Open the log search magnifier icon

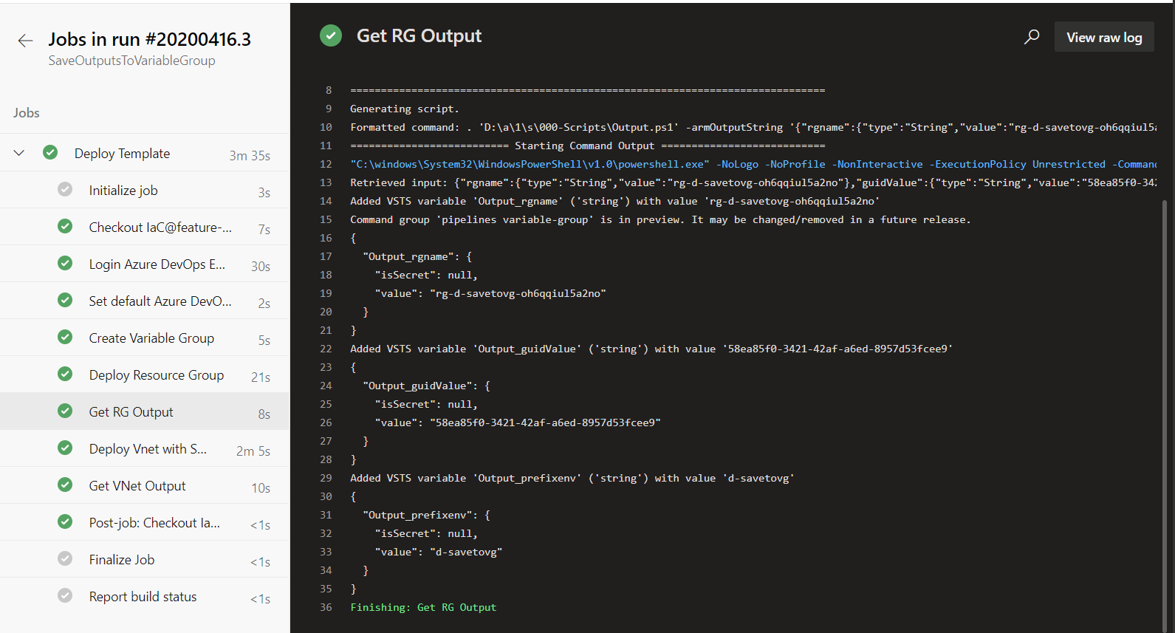(x=1032, y=37)
